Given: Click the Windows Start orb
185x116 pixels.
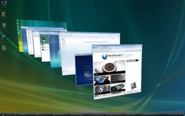Looking at the screenshot, I should click(3, 115).
